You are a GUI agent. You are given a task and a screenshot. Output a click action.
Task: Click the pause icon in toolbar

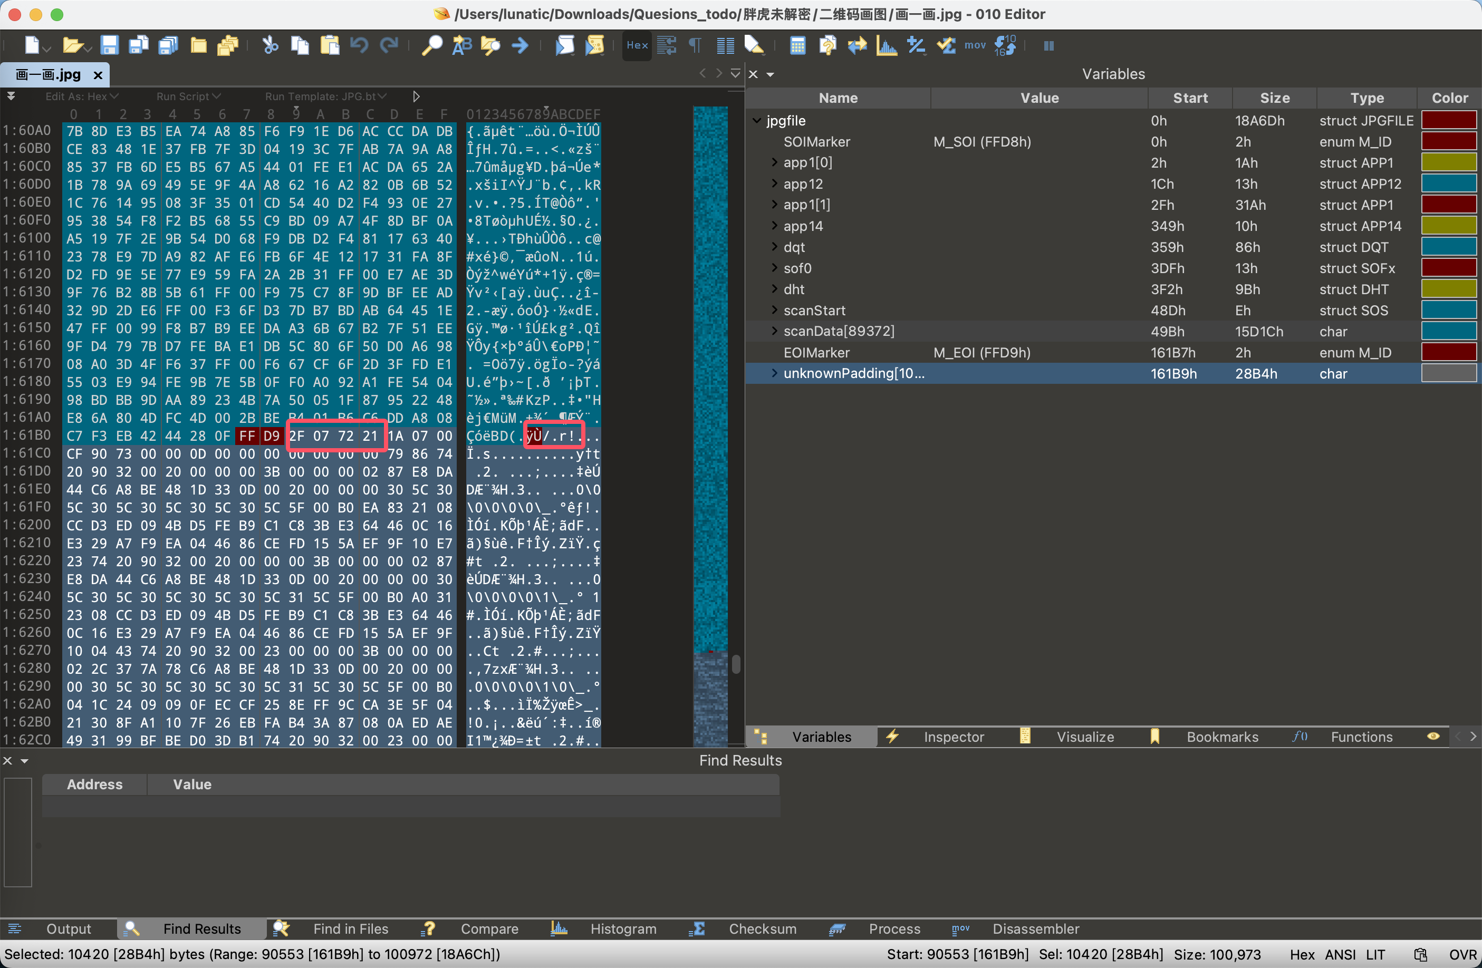coord(1048,45)
